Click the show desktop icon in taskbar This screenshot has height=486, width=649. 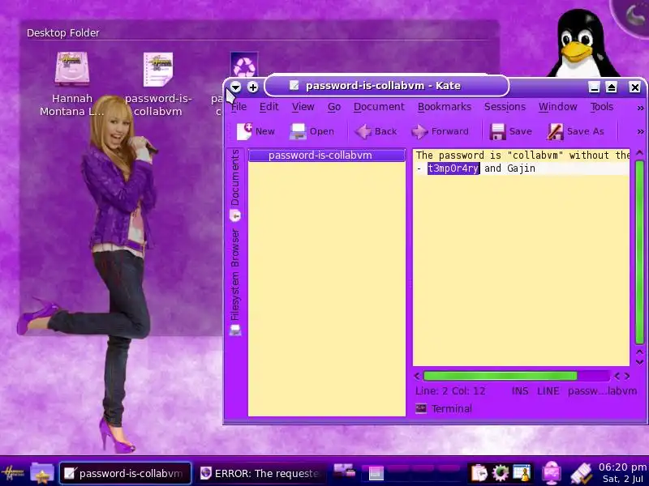coord(344,471)
